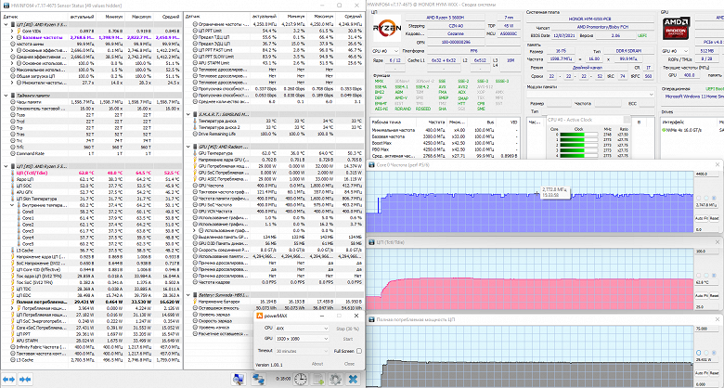
Task: Select the Полная потребляемая bold sensor row
Action: coord(91,302)
